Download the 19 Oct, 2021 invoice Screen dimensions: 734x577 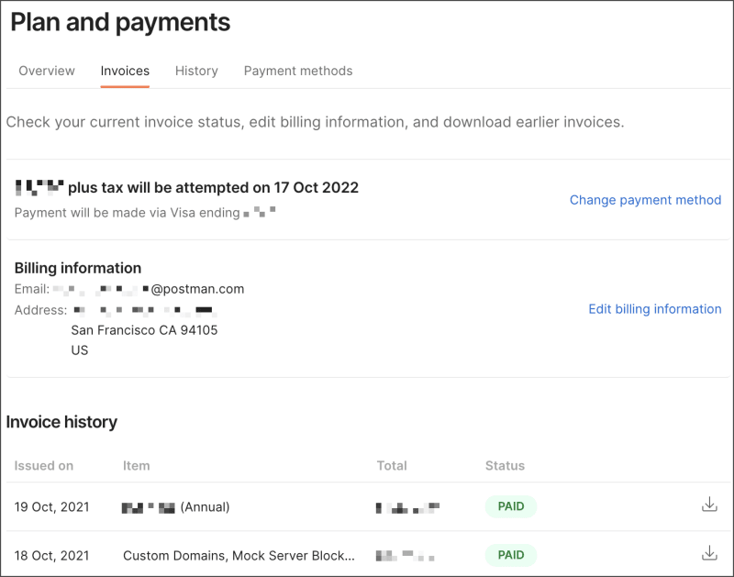pos(708,505)
